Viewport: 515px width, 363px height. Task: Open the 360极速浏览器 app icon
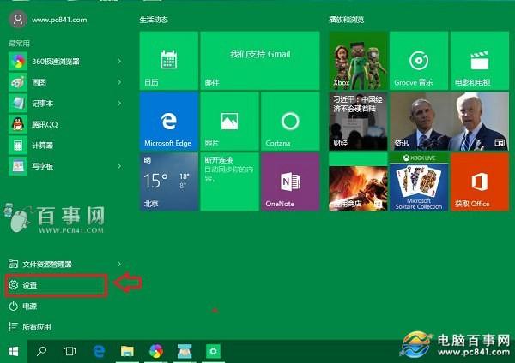pos(18,62)
